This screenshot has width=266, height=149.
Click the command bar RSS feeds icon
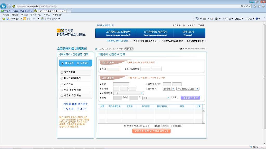[x=205, y=19]
